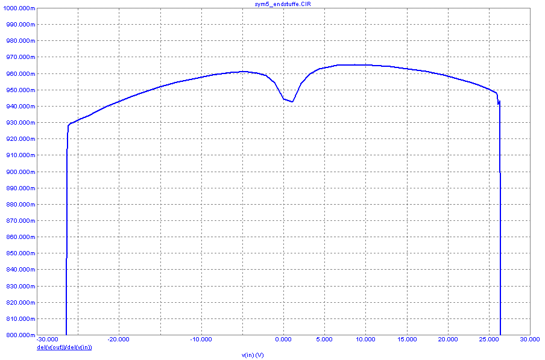Click the 10.000 x-axis value
This screenshot has height=360, width=545.
point(365,340)
